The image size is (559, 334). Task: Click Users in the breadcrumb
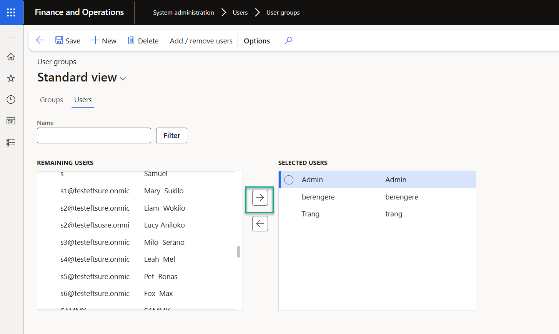tap(240, 12)
